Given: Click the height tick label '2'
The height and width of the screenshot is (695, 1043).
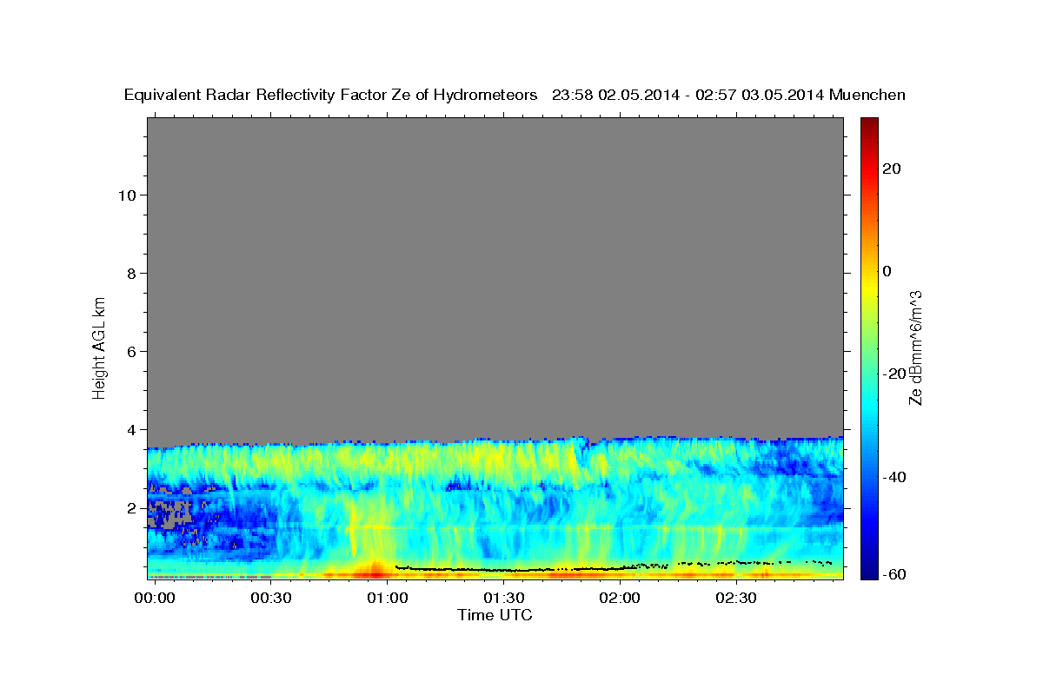Looking at the screenshot, I should (x=131, y=507).
